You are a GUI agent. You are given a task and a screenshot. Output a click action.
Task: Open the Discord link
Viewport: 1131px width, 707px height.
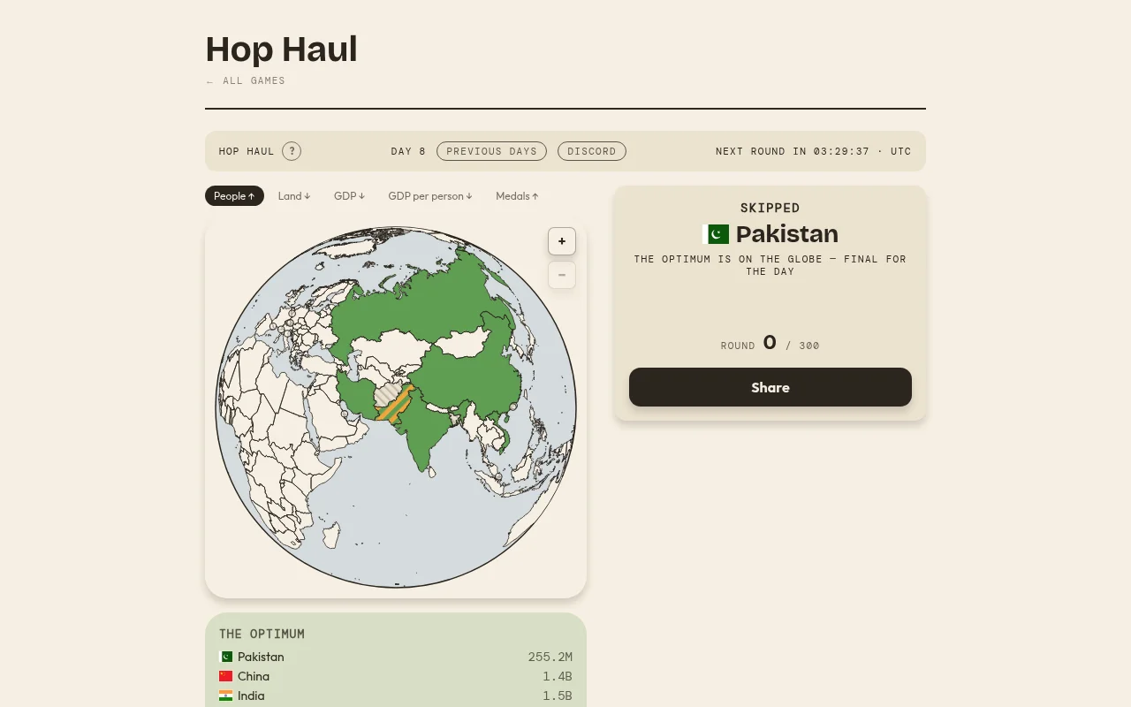pyautogui.click(x=592, y=151)
